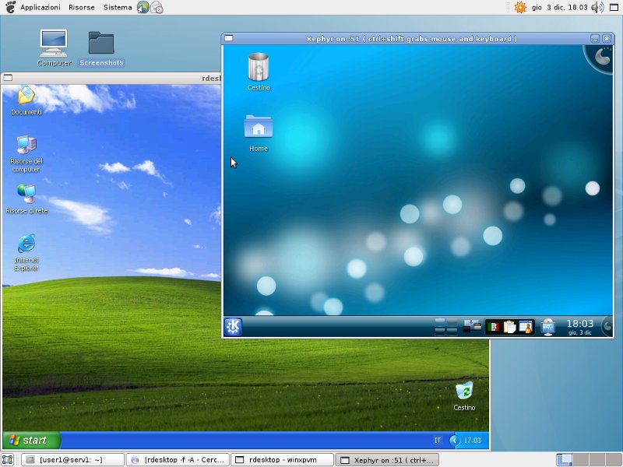The width and height of the screenshot is (623, 467).
Task: Open the Screenshots folder on the desktop
Action: click(101, 48)
